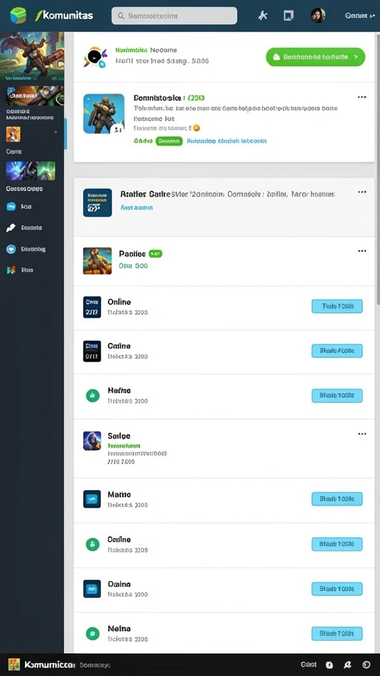380x676 pixels.
Task: Open the Komunitas home title in the header
Action: (x=64, y=16)
